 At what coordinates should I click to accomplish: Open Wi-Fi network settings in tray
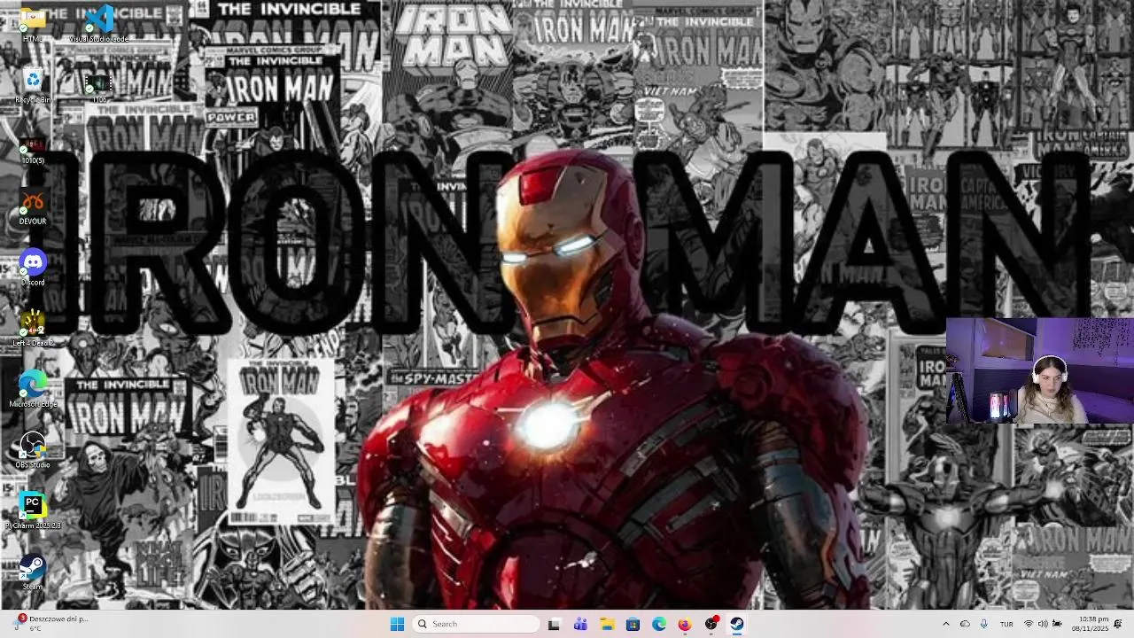(x=1029, y=624)
